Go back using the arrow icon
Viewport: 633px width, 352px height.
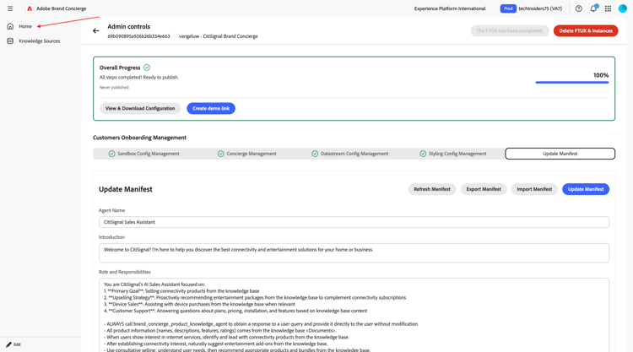point(95,30)
